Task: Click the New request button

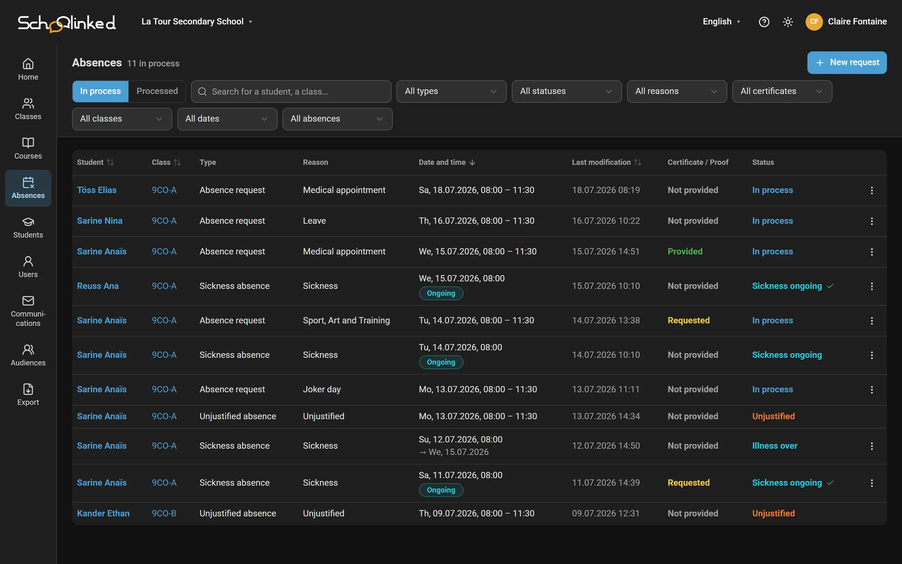Action: coord(847,63)
